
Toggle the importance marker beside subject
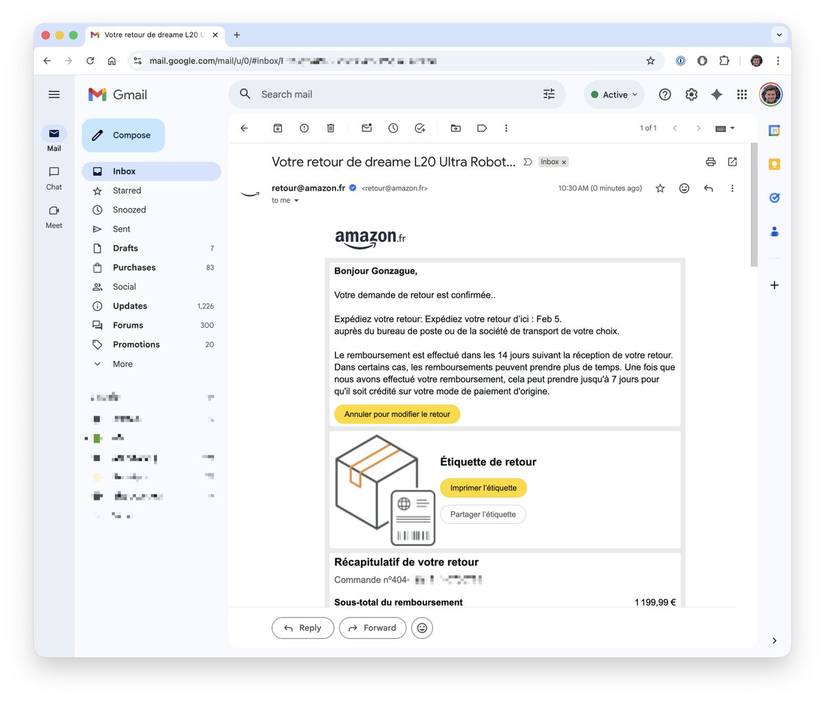[528, 162]
